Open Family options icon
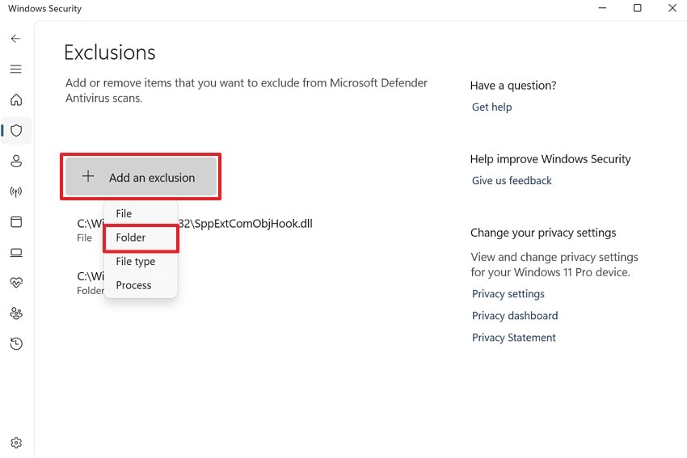687x458 pixels. coord(16,313)
